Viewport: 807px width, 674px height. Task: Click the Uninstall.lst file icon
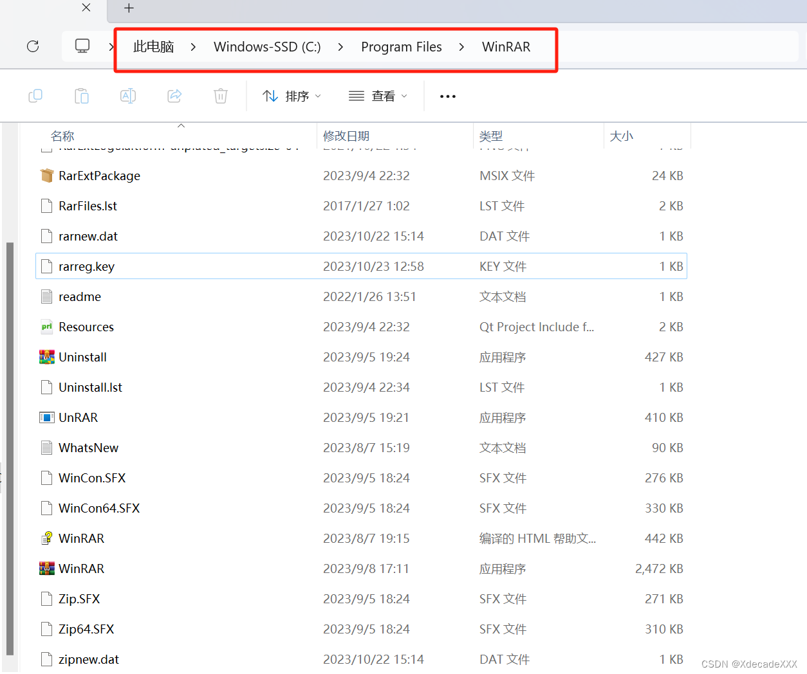click(47, 387)
